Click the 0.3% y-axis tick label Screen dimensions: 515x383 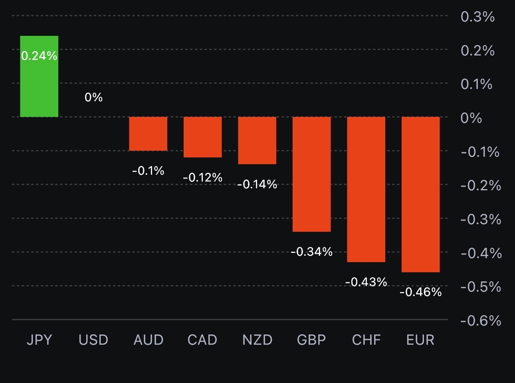tap(477, 17)
